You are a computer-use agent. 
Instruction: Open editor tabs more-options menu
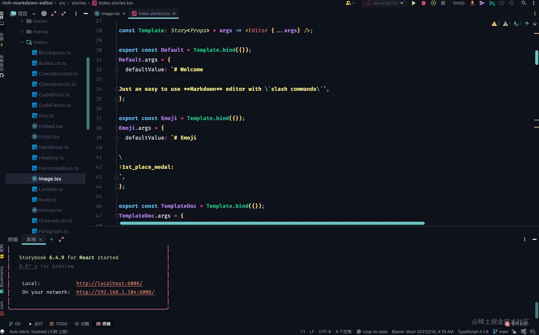click(x=535, y=14)
